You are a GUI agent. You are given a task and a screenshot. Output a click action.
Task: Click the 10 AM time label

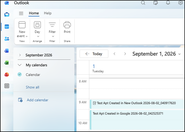tap(82, 123)
